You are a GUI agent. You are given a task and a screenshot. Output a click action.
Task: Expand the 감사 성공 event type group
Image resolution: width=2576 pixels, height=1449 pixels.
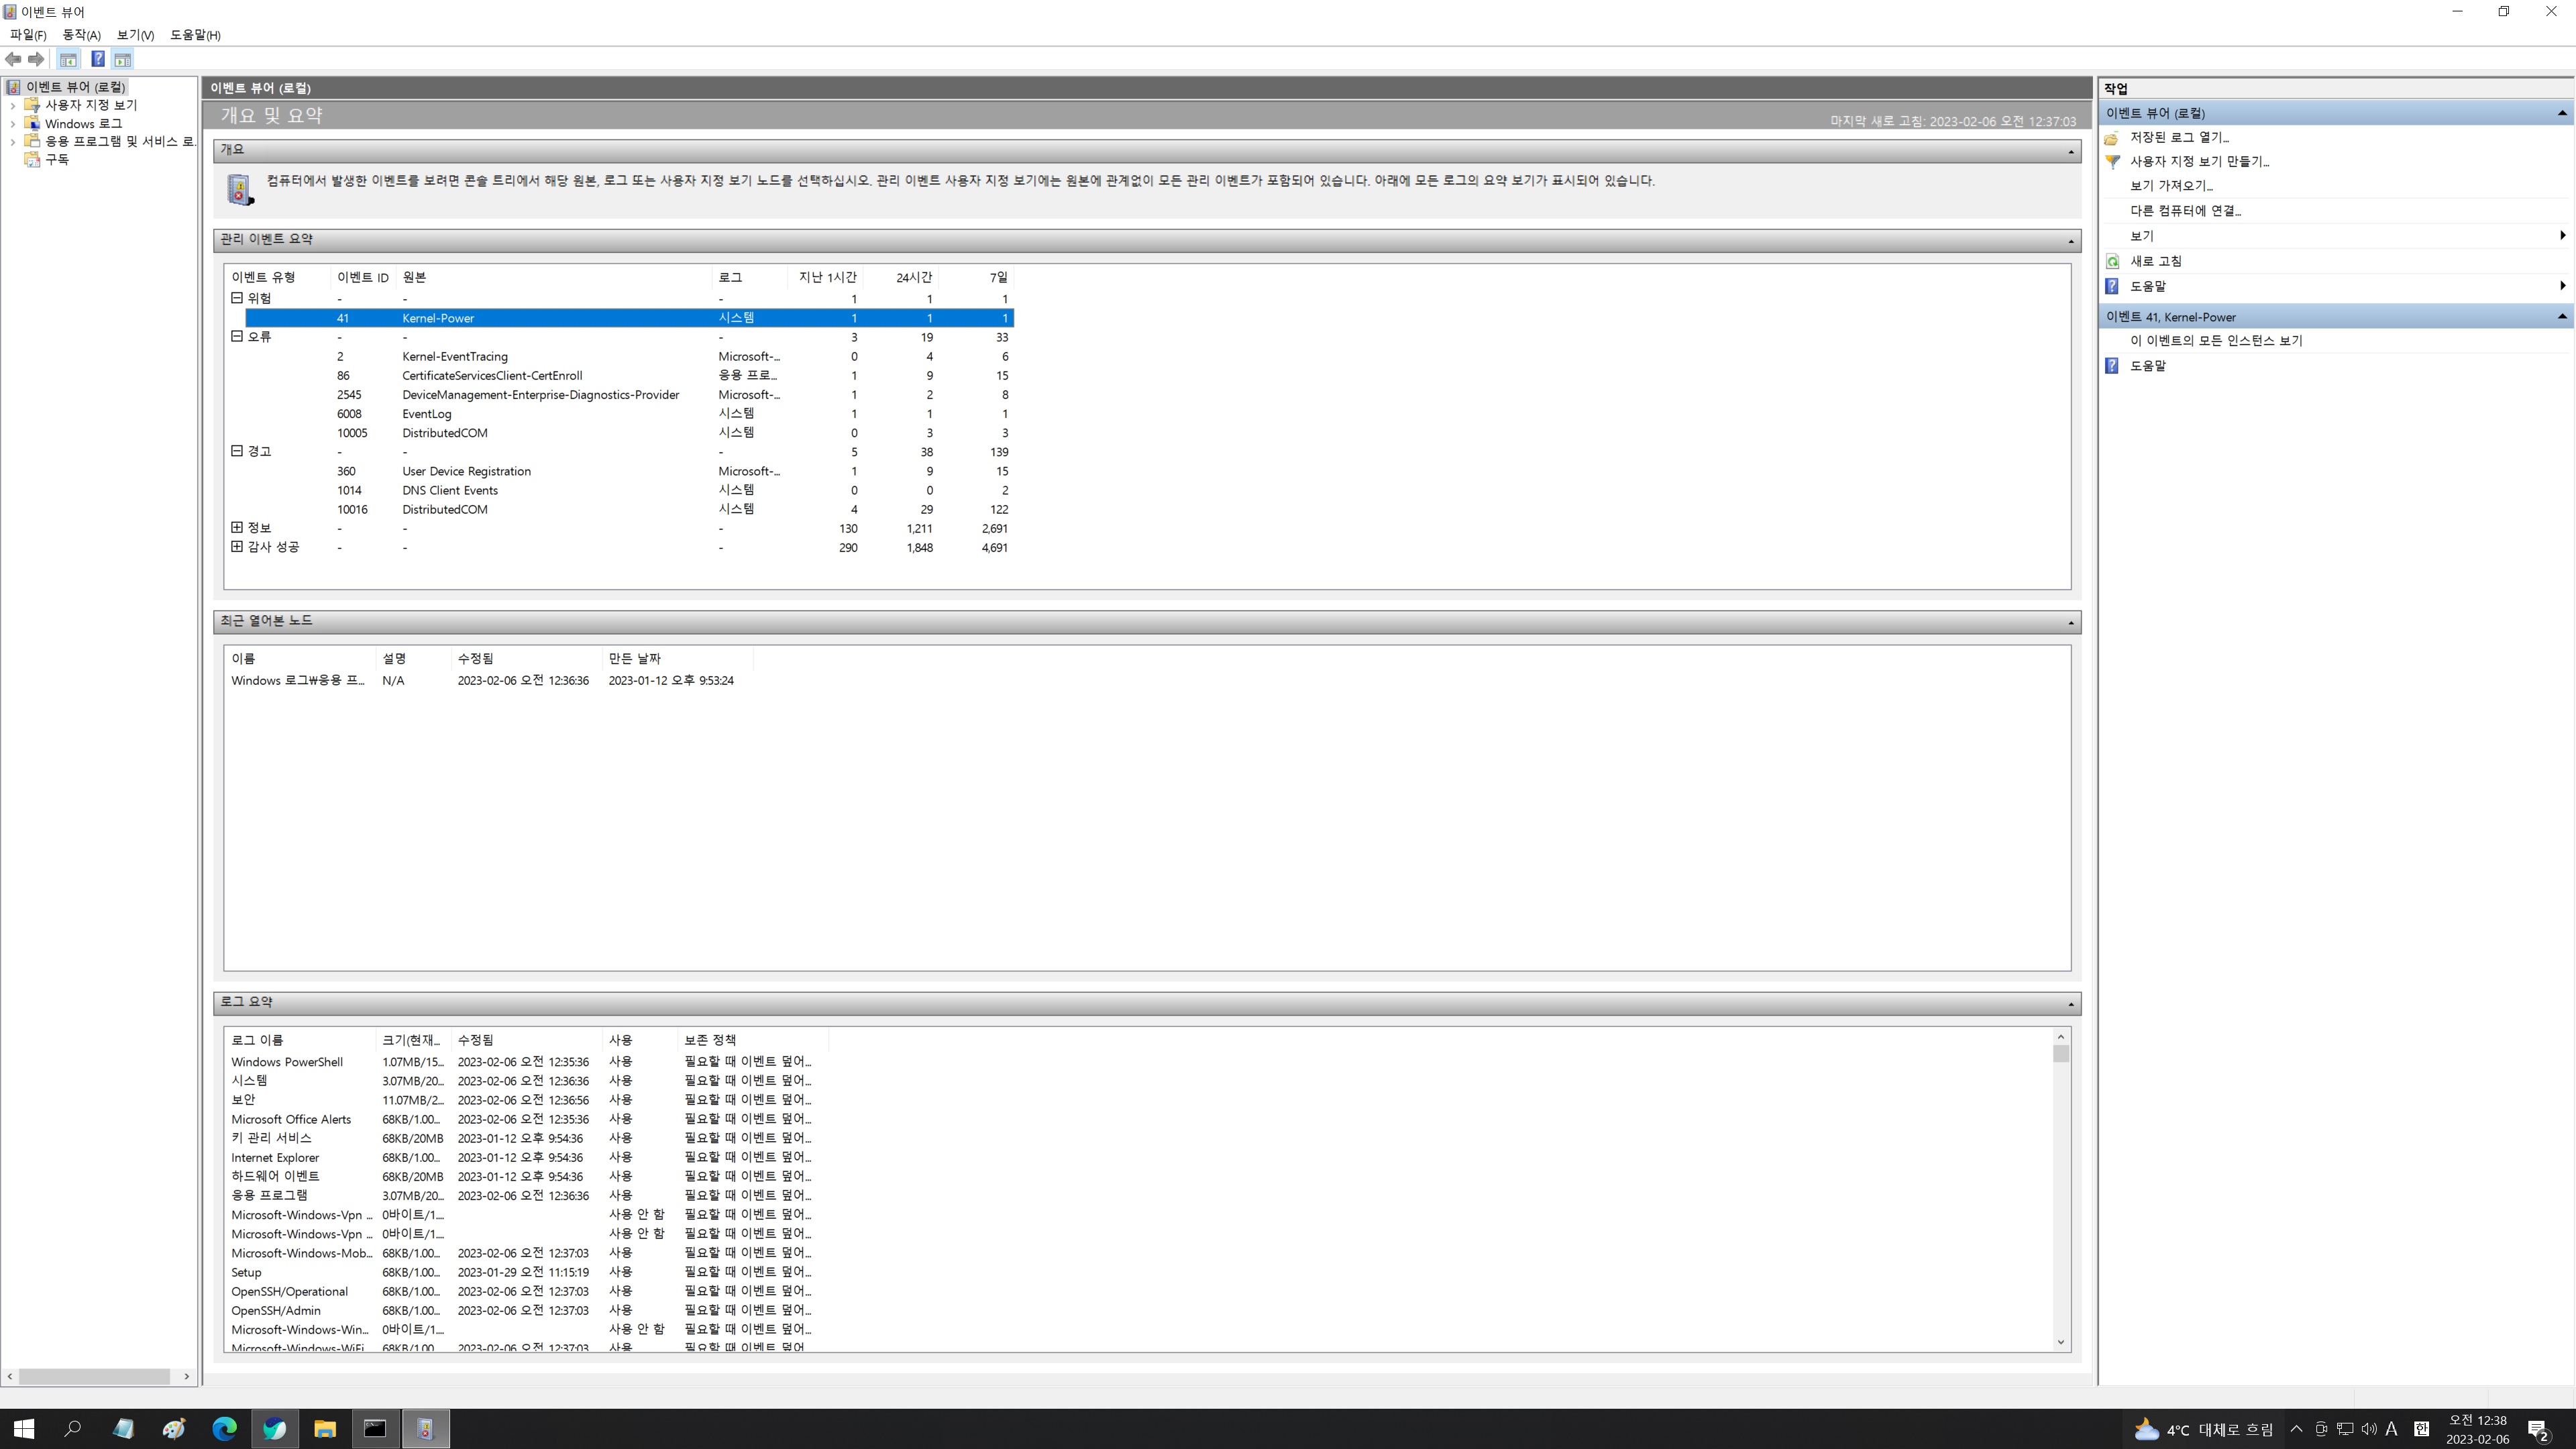[237, 547]
